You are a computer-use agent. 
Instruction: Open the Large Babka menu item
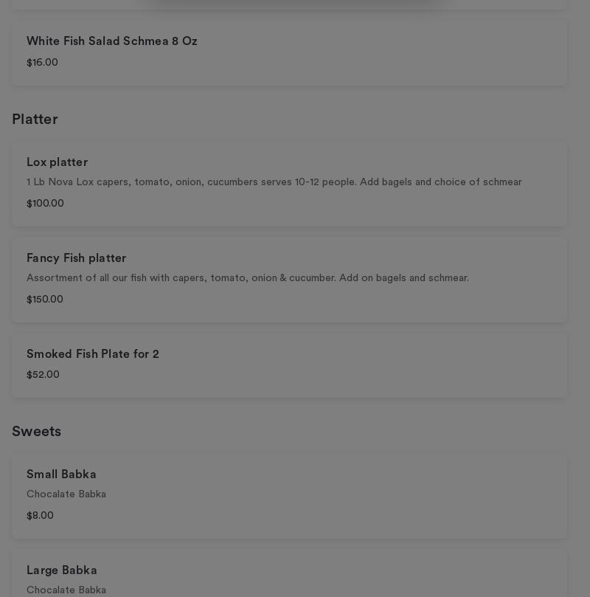62,570
